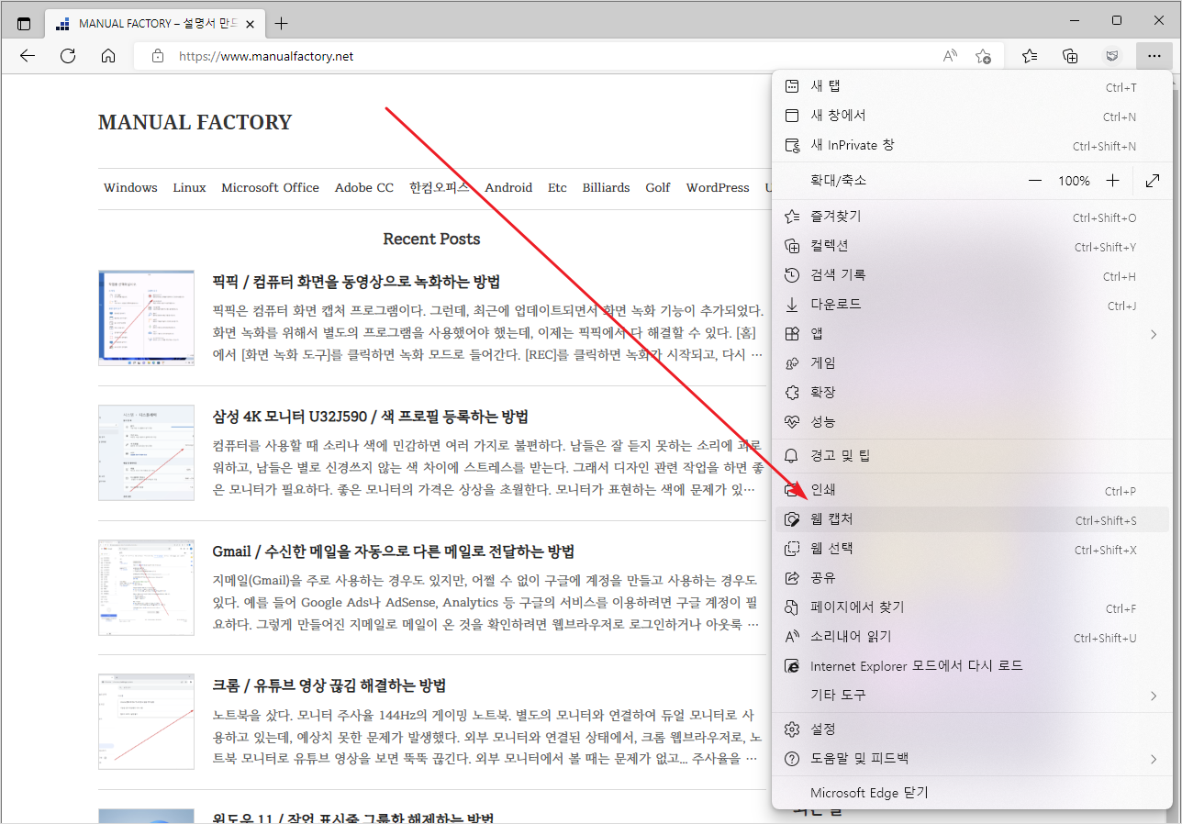Select 웹 캡처 menu item
1182x824 pixels.
tap(972, 519)
